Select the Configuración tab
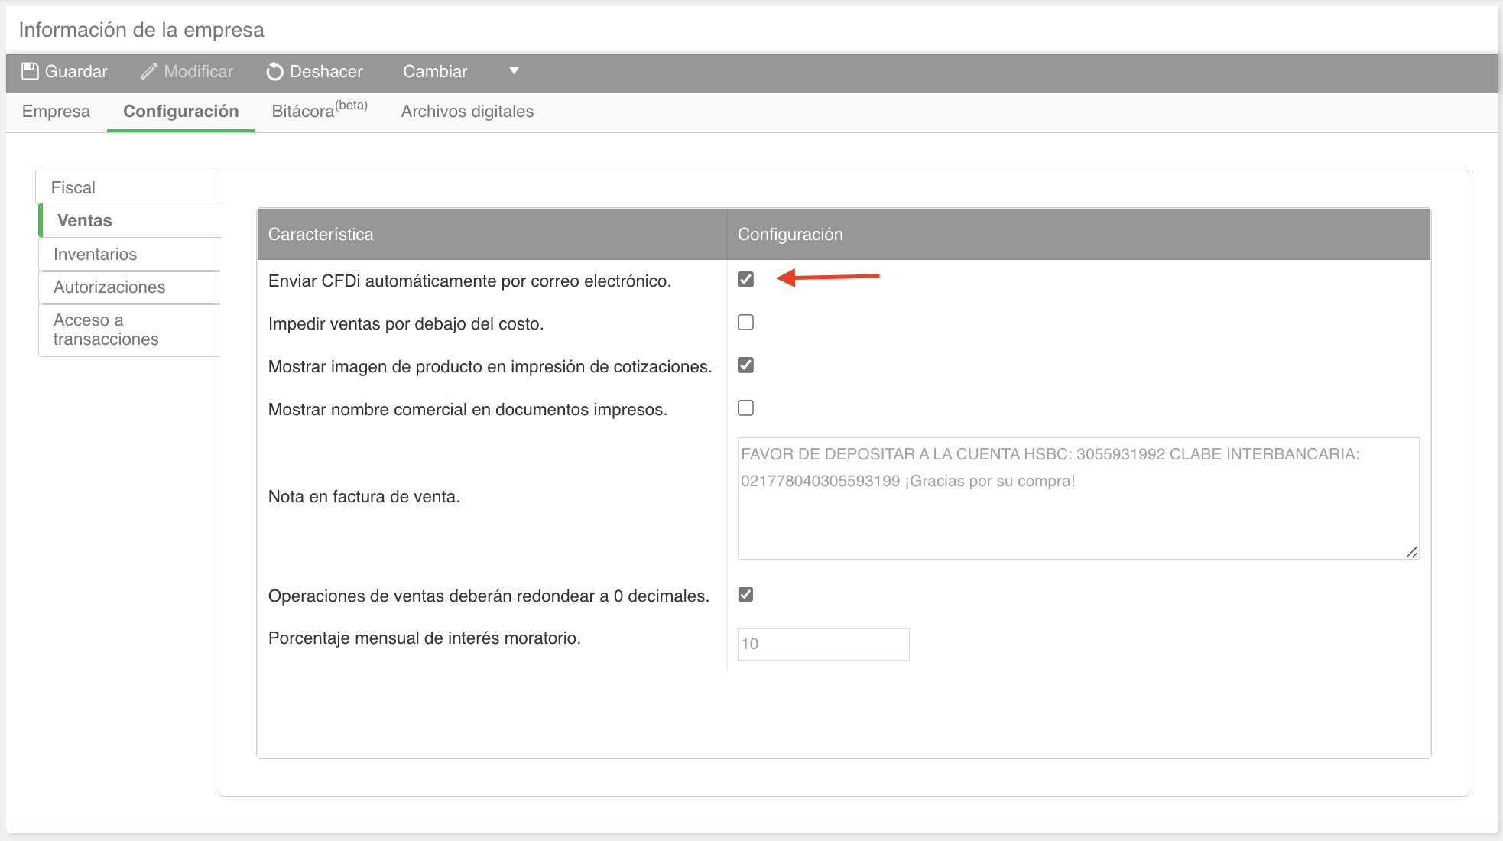Image resolution: width=1503 pixels, height=841 pixels. [x=180, y=112]
